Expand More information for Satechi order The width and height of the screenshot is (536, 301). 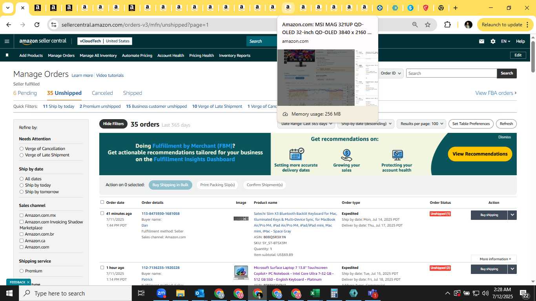click(494, 259)
